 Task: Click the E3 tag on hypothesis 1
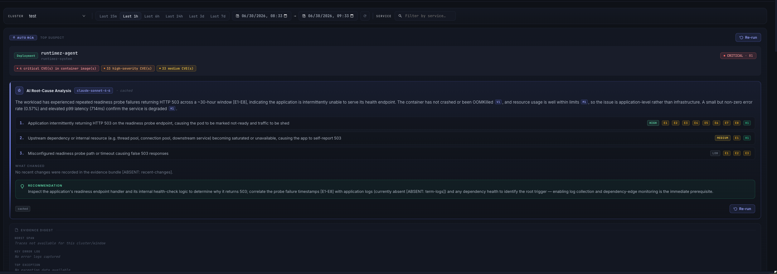(686, 123)
